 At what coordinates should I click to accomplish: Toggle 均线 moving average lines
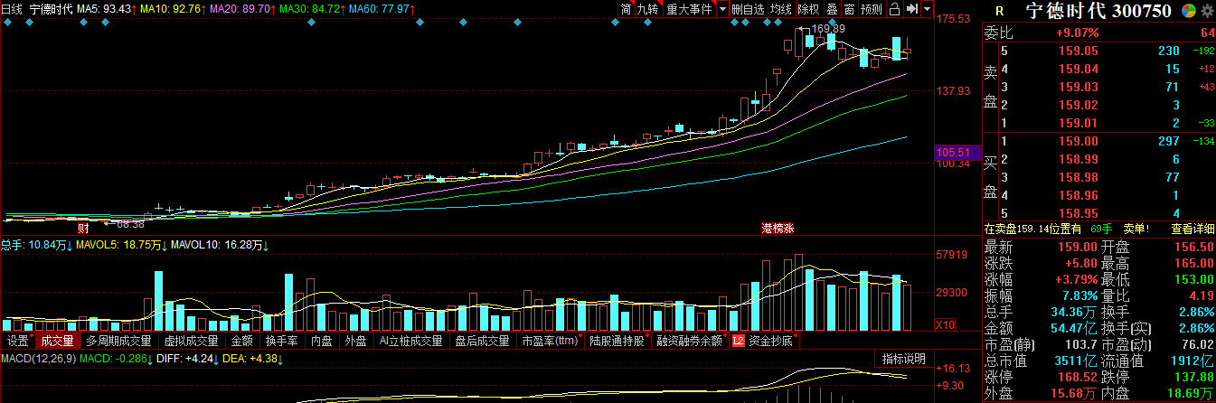pos(781,9)
